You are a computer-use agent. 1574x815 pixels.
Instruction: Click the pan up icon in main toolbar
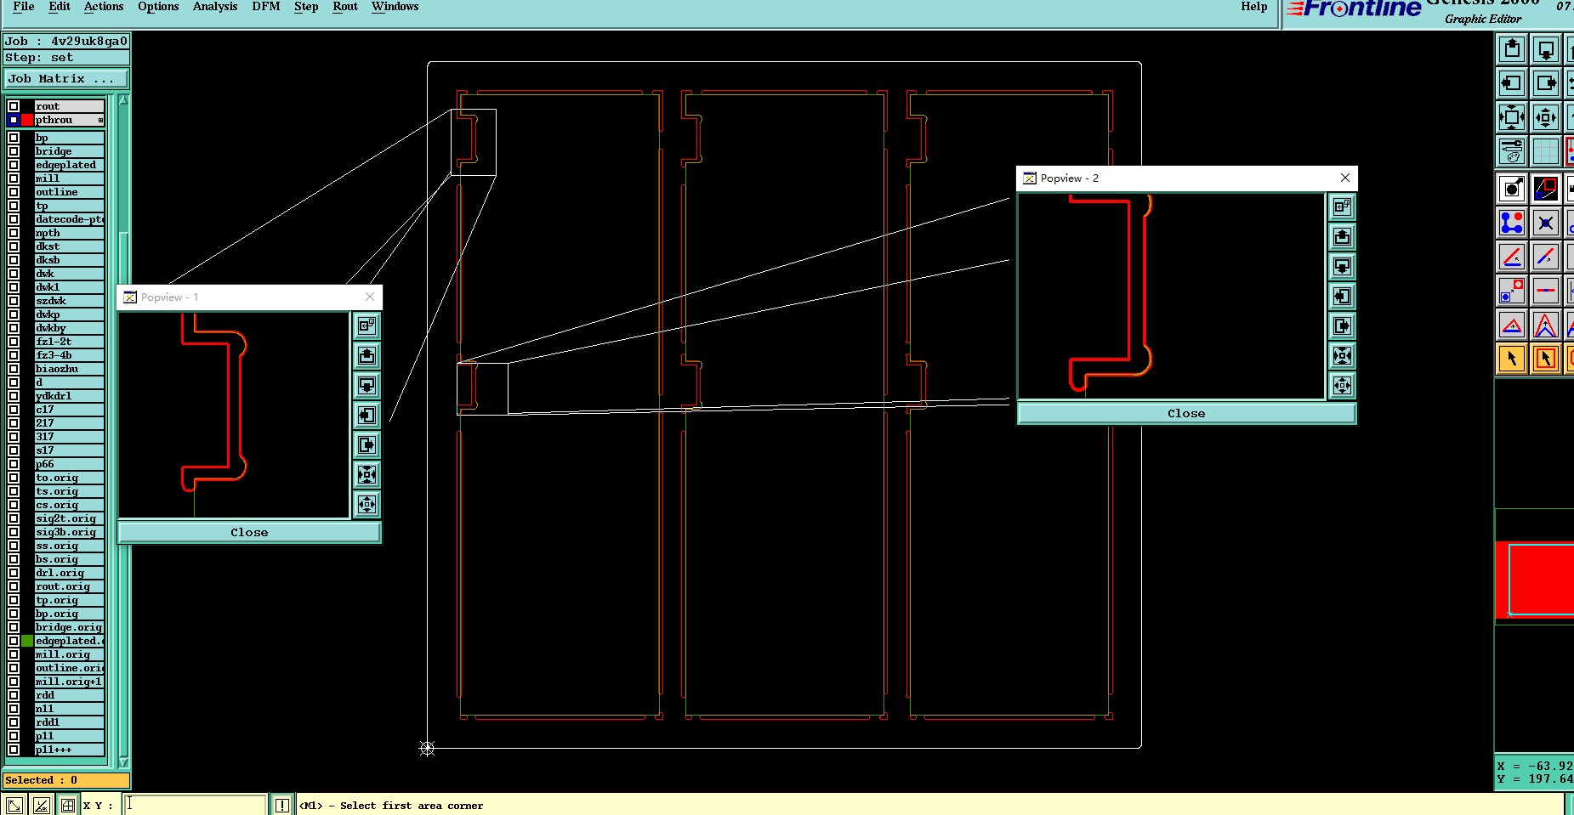pos(1512,49)
